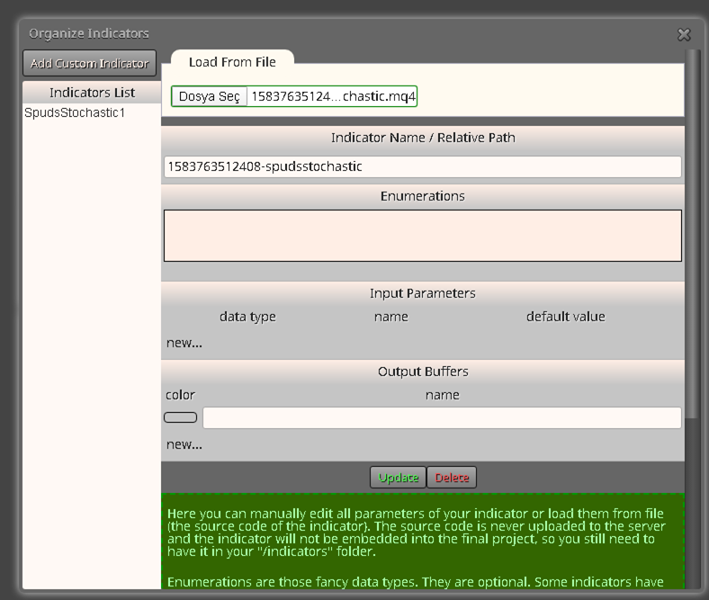Click the green help text panel
This screenshot has width=709, height=600.
pos(422,542)
